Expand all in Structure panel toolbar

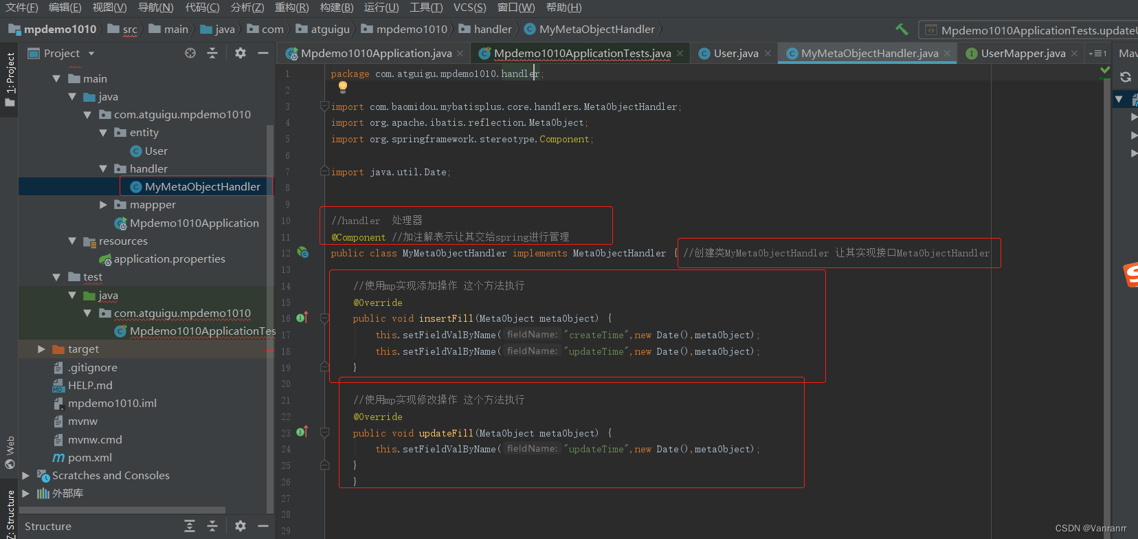[x=190, y=526]
